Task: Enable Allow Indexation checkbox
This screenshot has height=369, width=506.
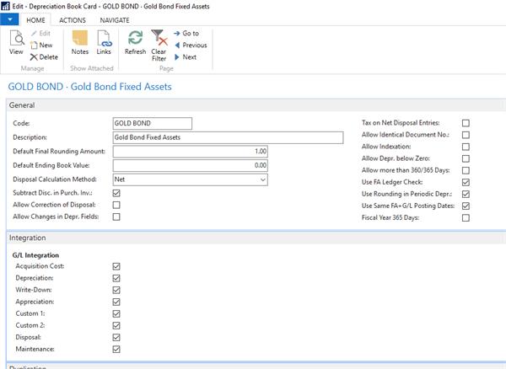Action: coord(466,146)
